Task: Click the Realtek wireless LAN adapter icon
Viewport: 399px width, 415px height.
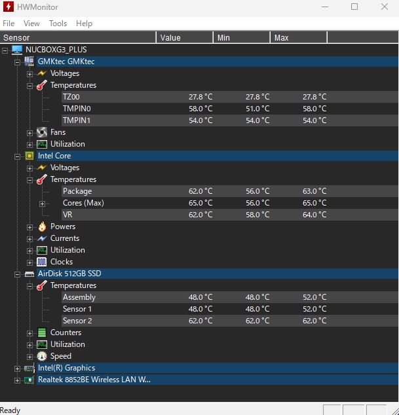Action: point(29,380)
